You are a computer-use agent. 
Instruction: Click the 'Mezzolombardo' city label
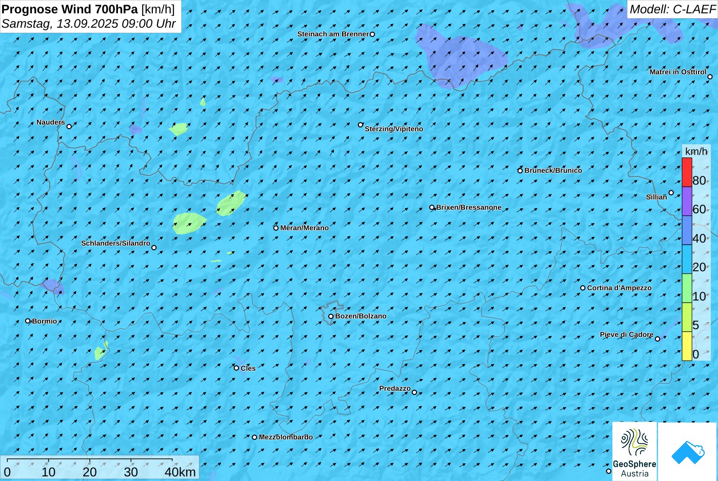(x=286, y=437)
